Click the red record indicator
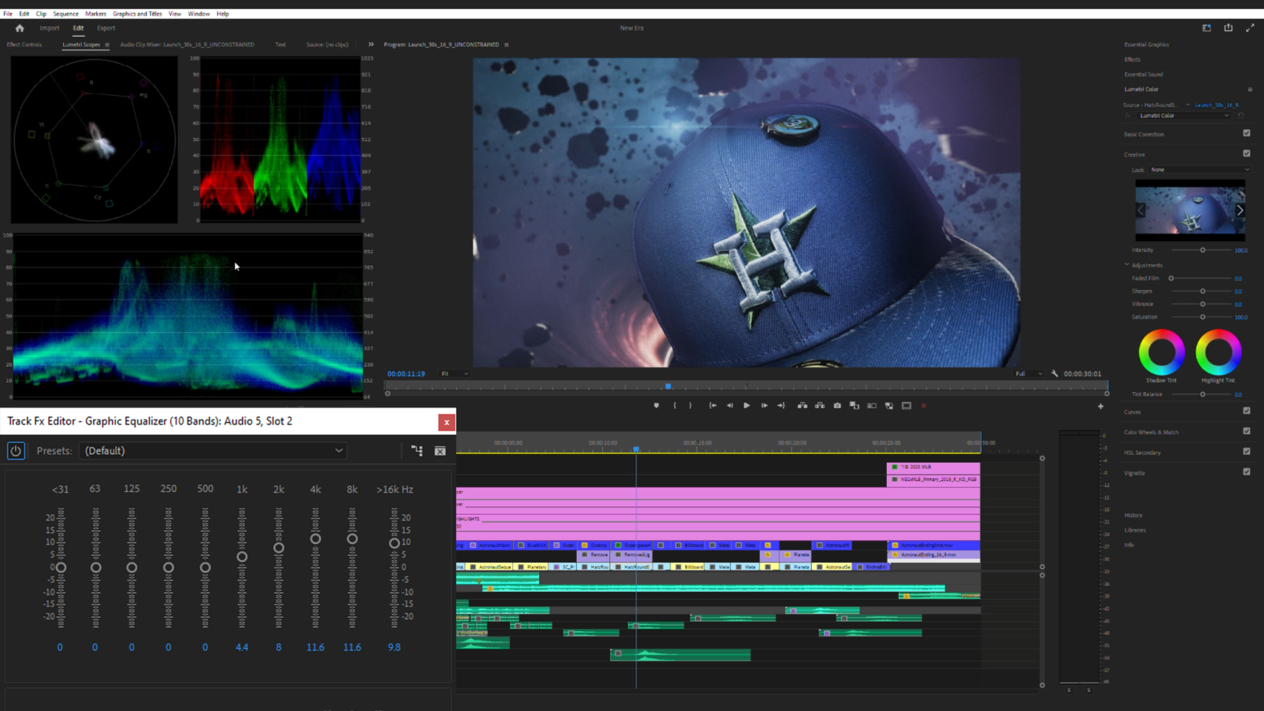1264x711 pixels. tap(924, 406)
